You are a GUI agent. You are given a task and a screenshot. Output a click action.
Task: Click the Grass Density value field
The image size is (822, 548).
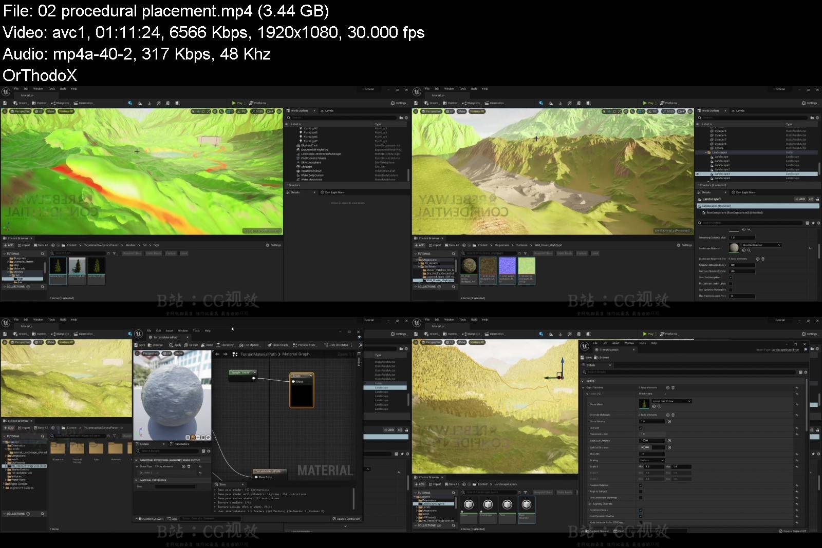(x=651, y=422)
